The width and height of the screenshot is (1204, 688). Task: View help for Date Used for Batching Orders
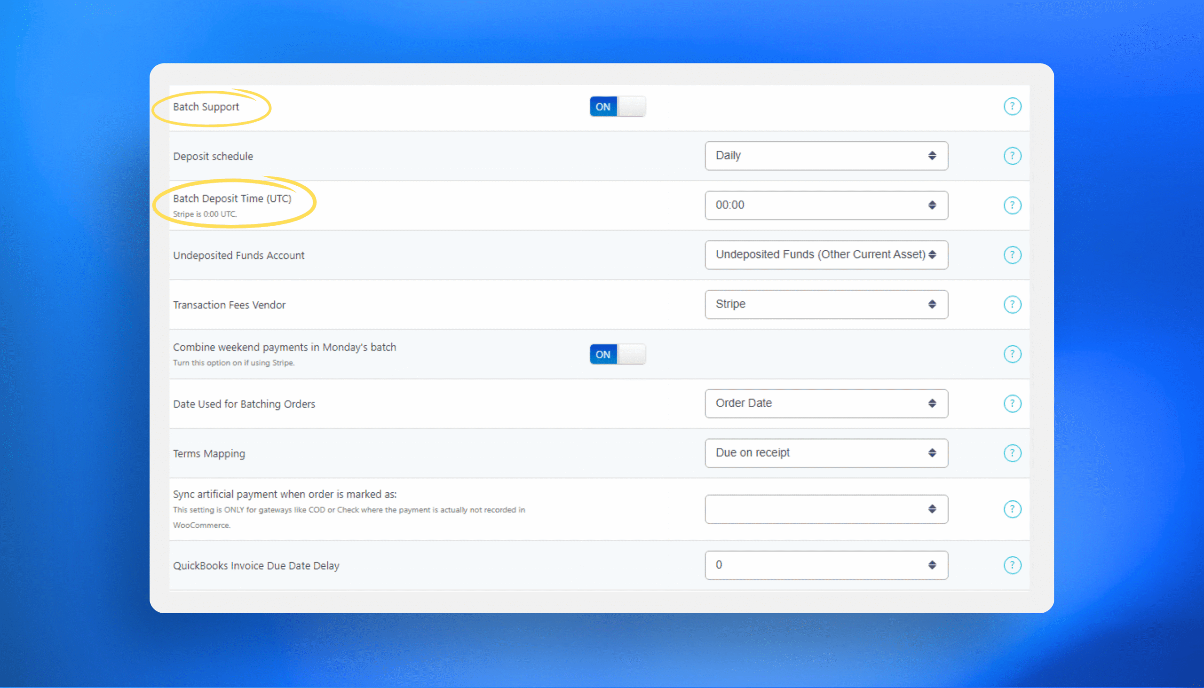(1012, 403)
